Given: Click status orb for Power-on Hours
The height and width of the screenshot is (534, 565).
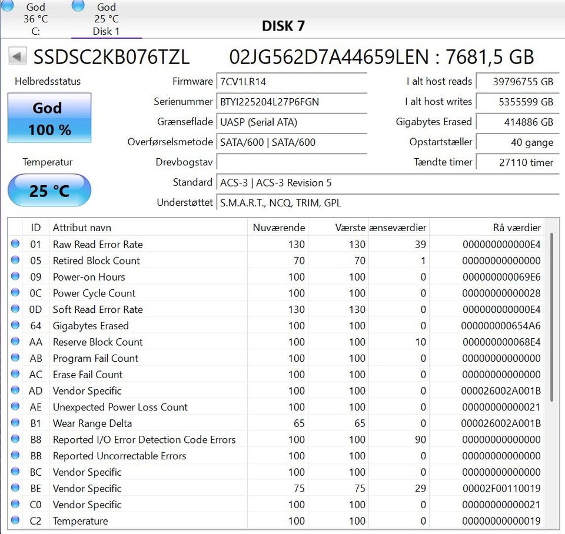Looking at the screenshot, I should tap(15, 276).
